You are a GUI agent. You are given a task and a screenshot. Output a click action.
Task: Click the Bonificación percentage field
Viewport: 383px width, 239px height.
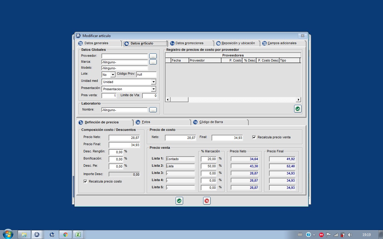tap(116, 159)
